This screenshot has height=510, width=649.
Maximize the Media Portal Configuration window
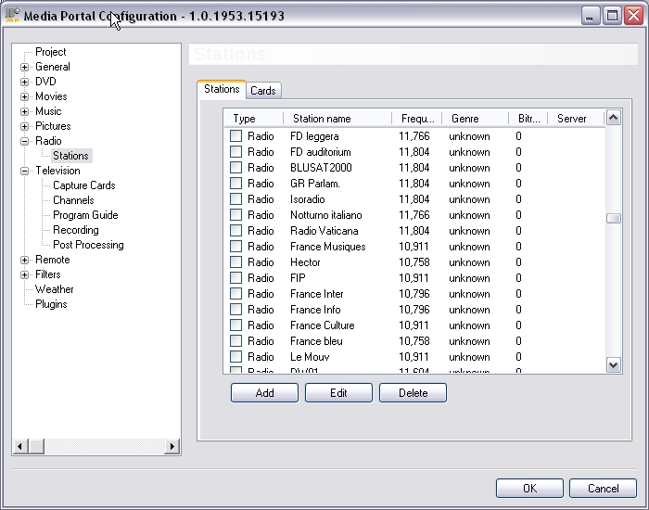[x=612, y=16]
